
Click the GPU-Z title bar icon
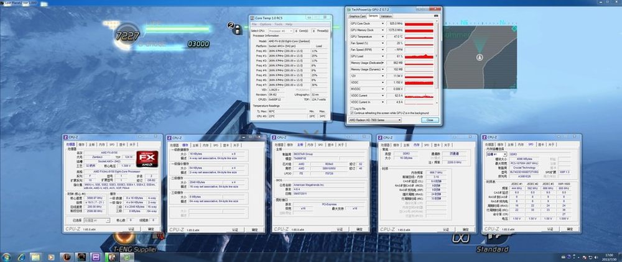[x=349, y=8]
